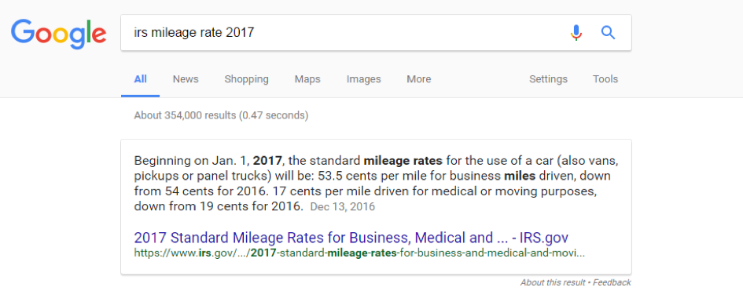
Task: Open the Settings dropdown
Action: click(548, 79)
